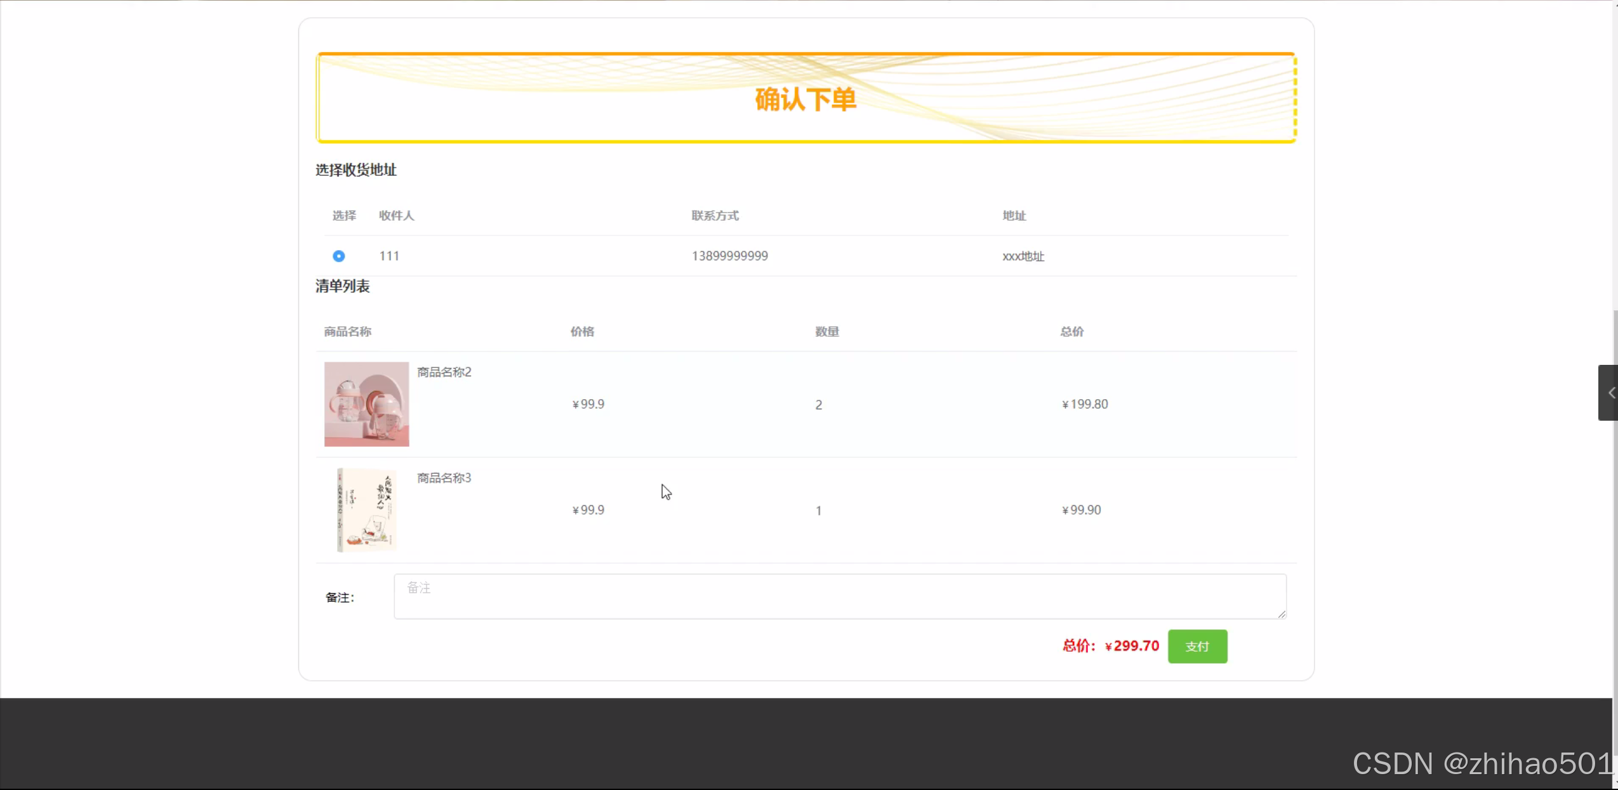
Task: Click the 商品名称 column header
Action: coord(347,331)
